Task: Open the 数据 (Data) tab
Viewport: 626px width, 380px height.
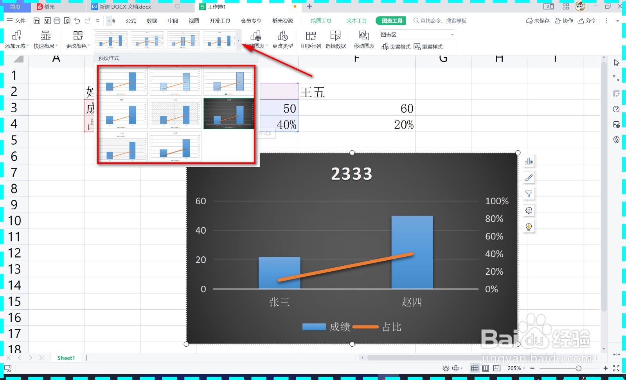Action: (x=152, y=21)
